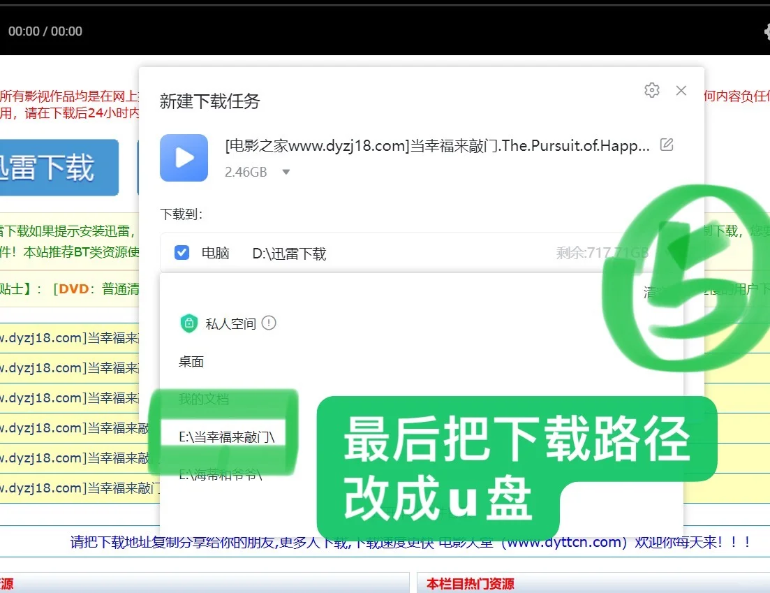
Task: Open the download task settings gear icon
Action: (x=651, y=90)
